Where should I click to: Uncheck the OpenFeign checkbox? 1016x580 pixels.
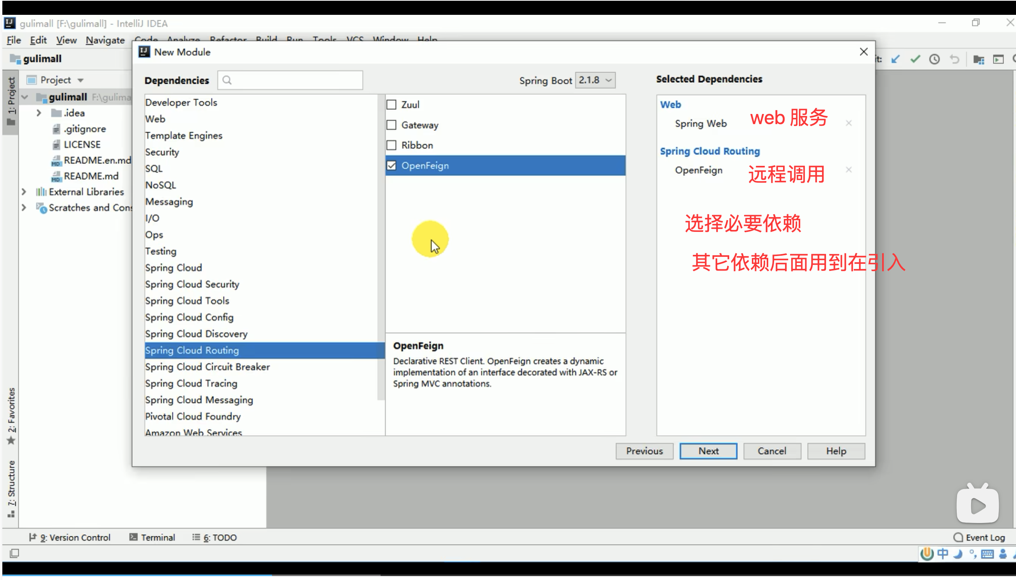[x=391, y=166]
